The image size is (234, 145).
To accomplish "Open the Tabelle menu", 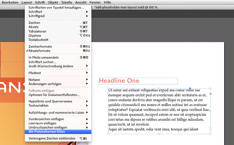I will click(66, 2).
